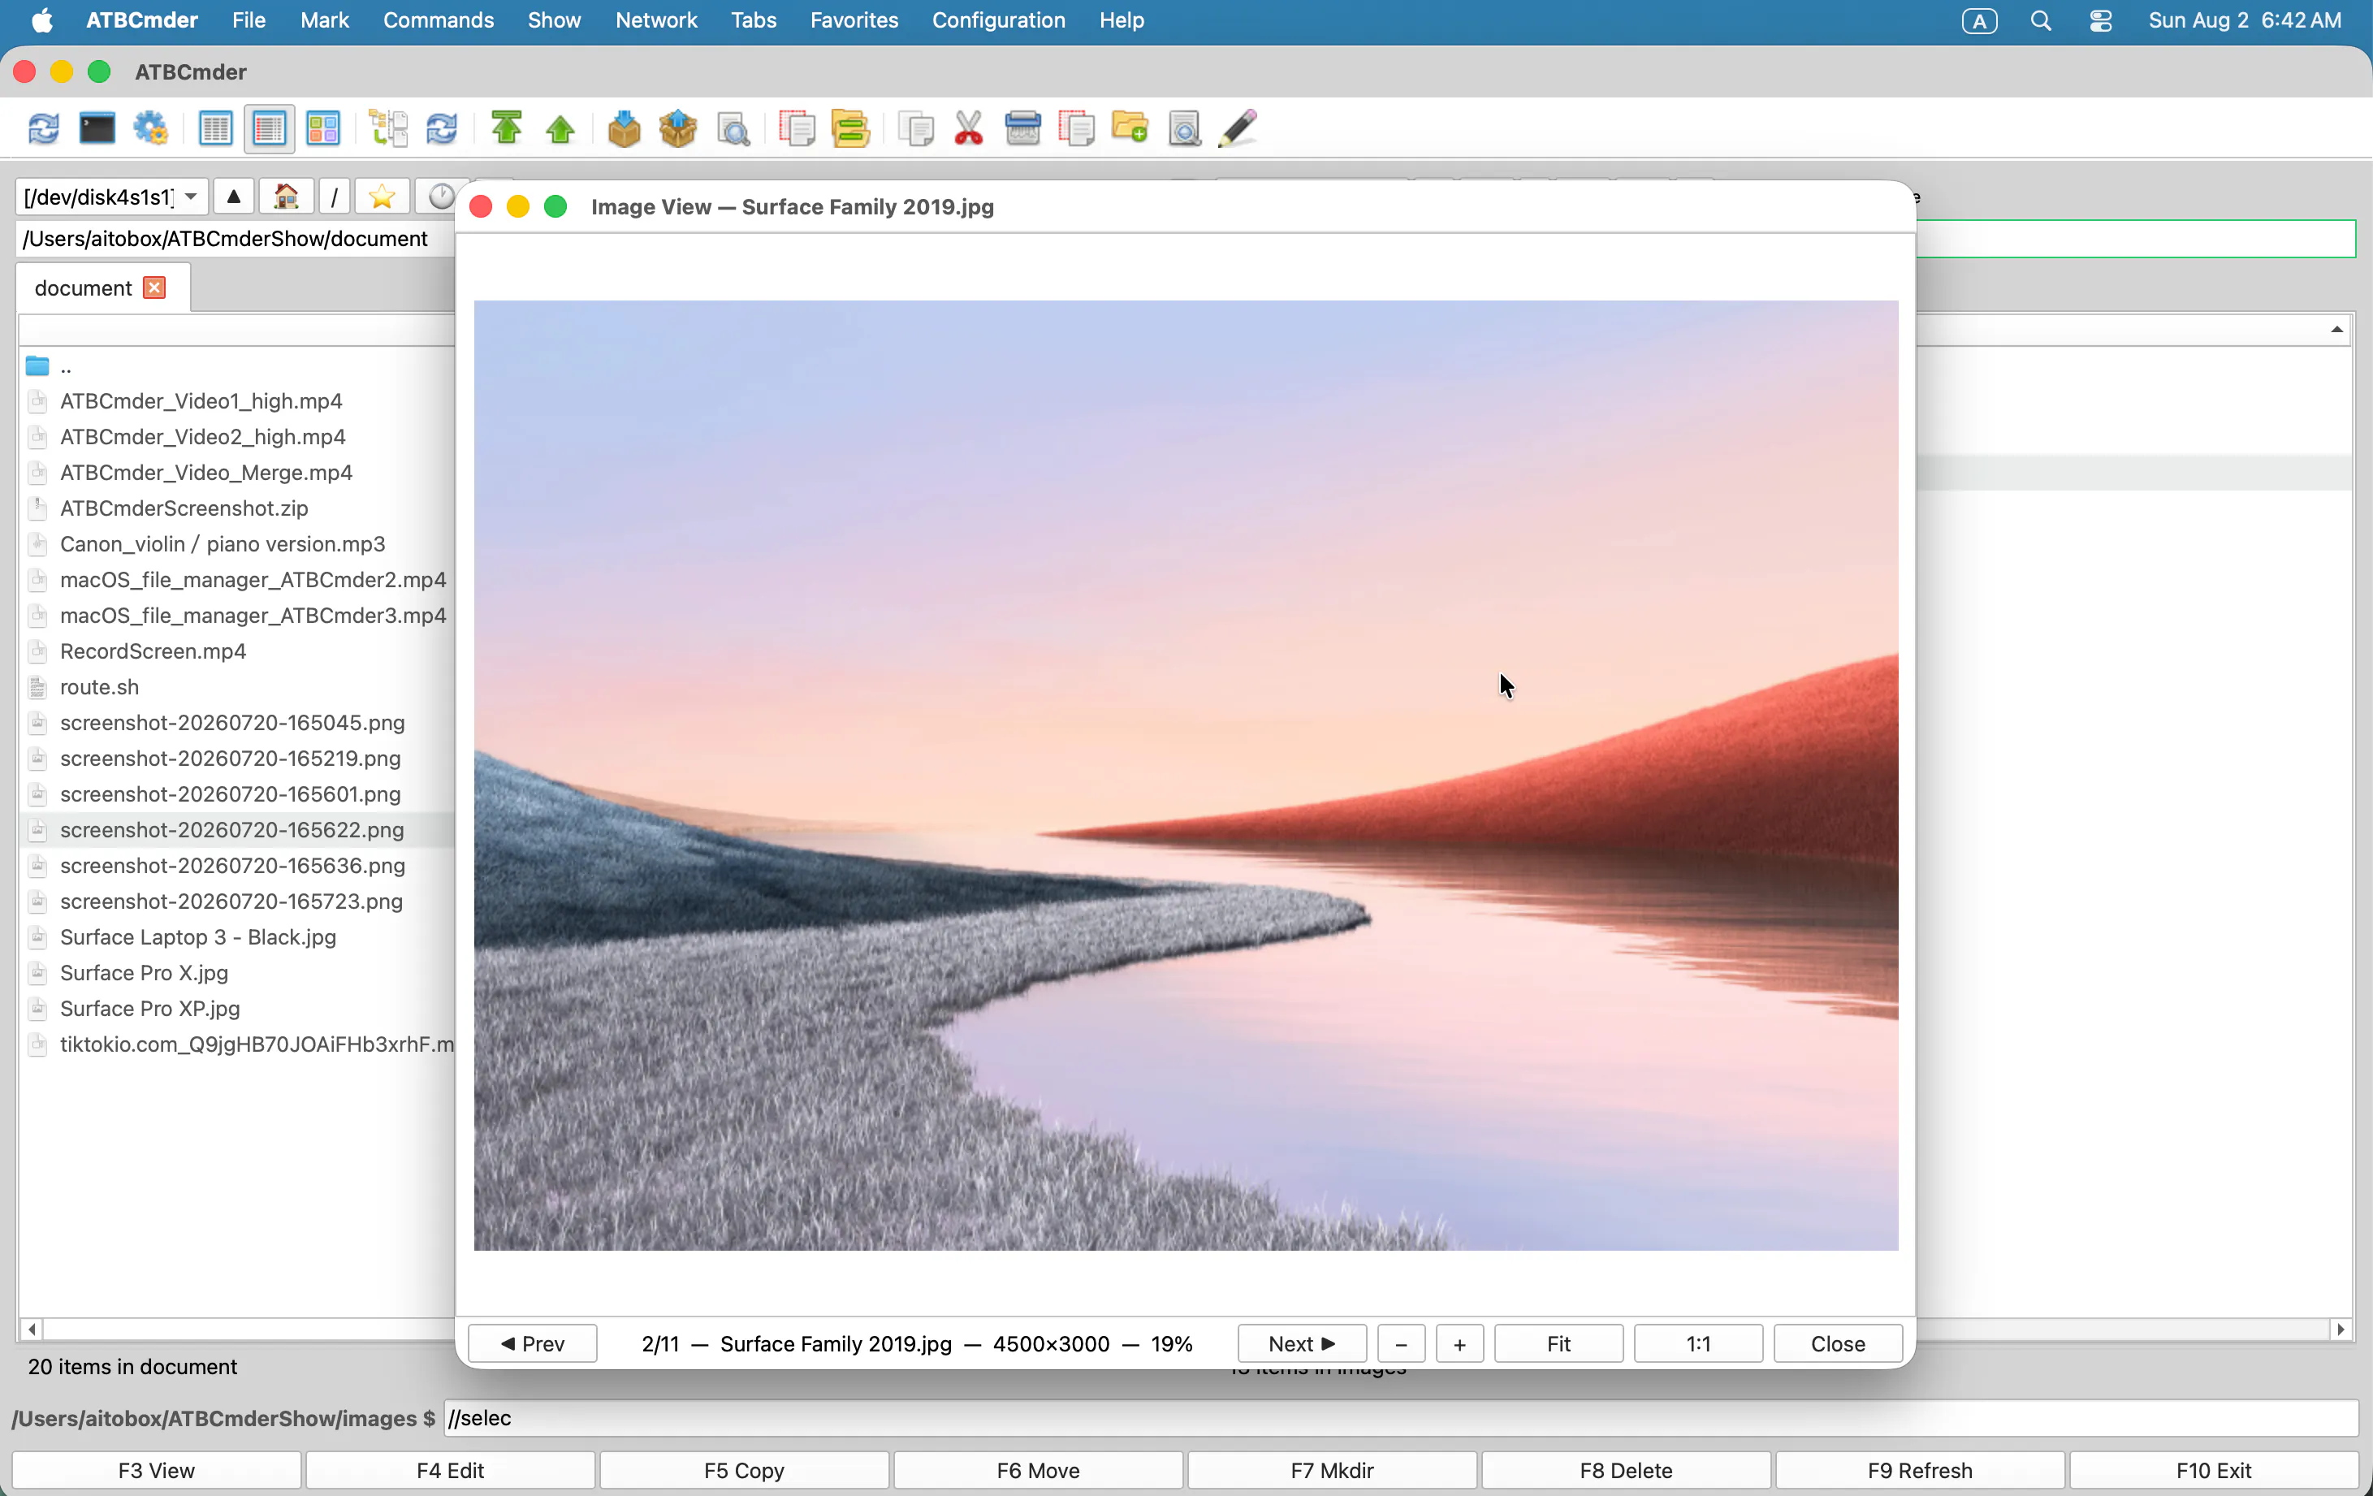Click the red-dashed documents icon after paste

[1076, 129]
